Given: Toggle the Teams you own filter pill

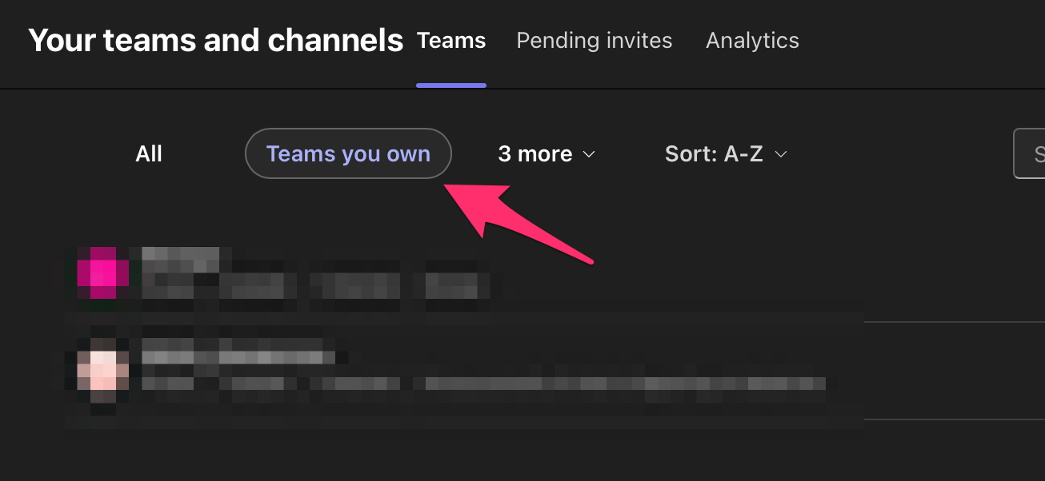Looking at the screenshot, I should [348, 153].
